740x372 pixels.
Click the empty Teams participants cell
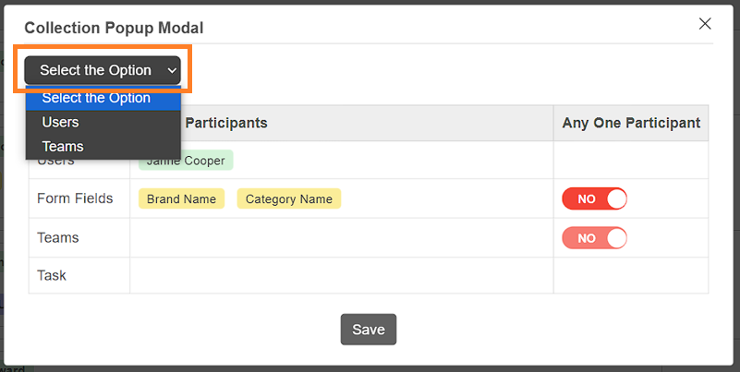point(341,237)
